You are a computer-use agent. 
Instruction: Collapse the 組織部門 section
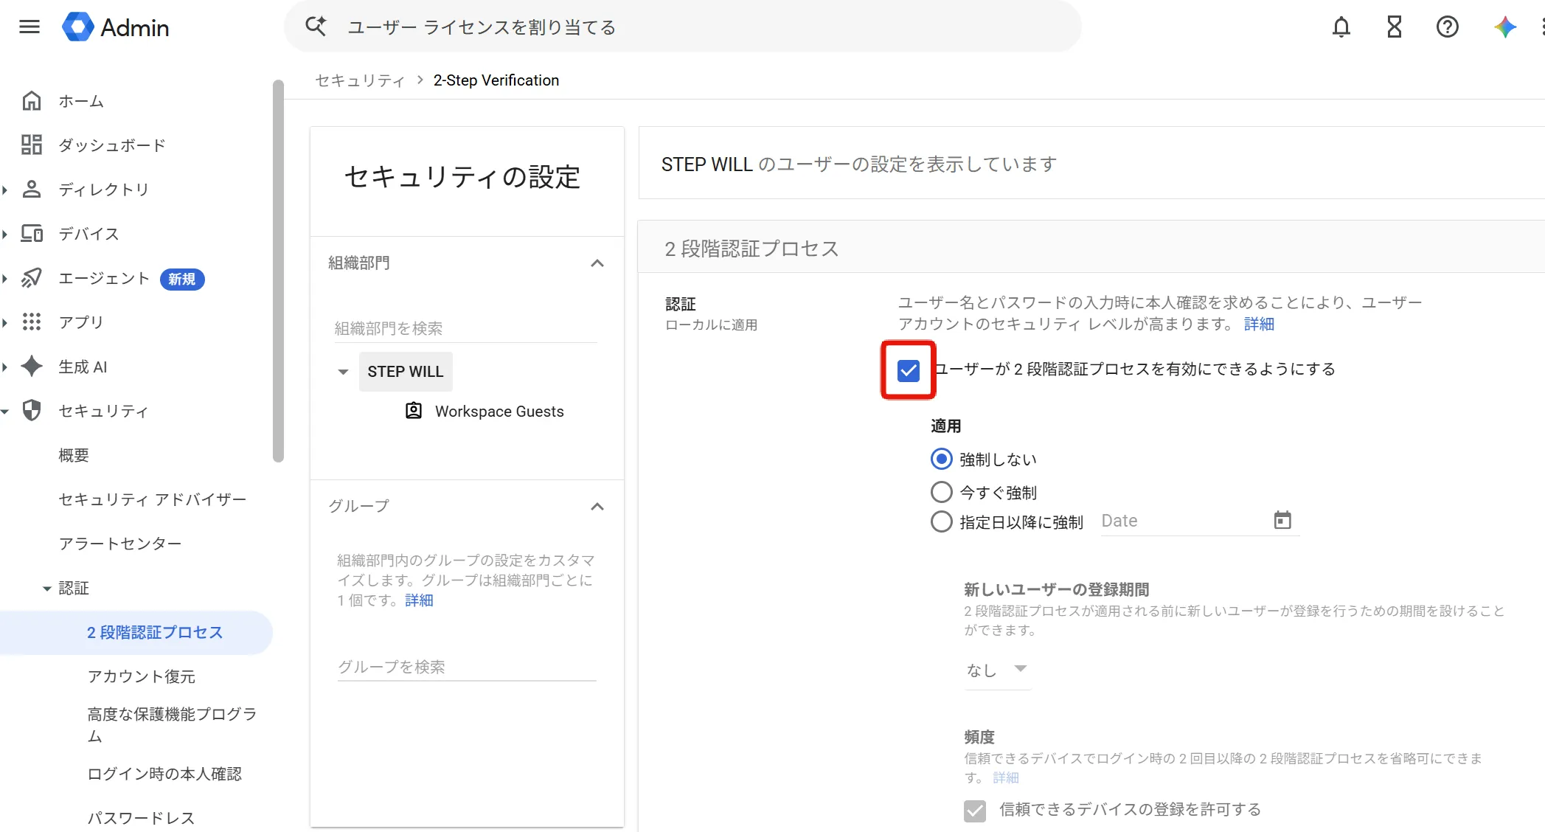[597, 263]
